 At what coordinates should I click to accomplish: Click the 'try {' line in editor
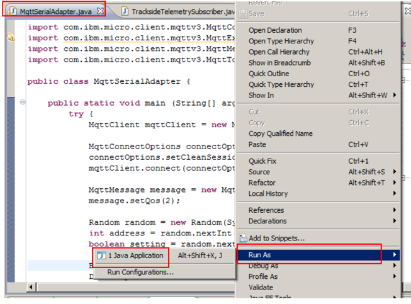tap(81, 114)
